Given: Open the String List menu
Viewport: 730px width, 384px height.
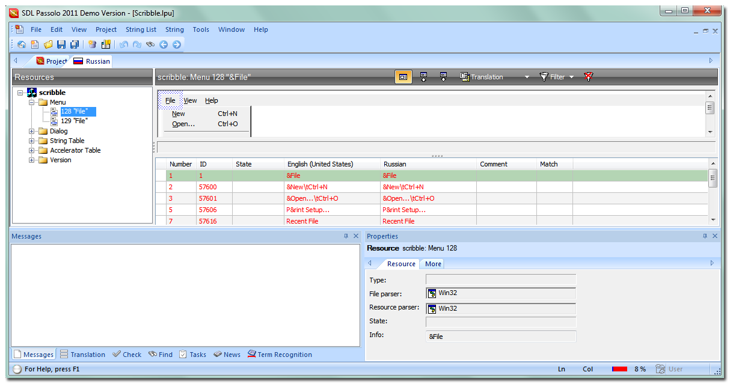Looking at the screenshot, I should 141,29.
